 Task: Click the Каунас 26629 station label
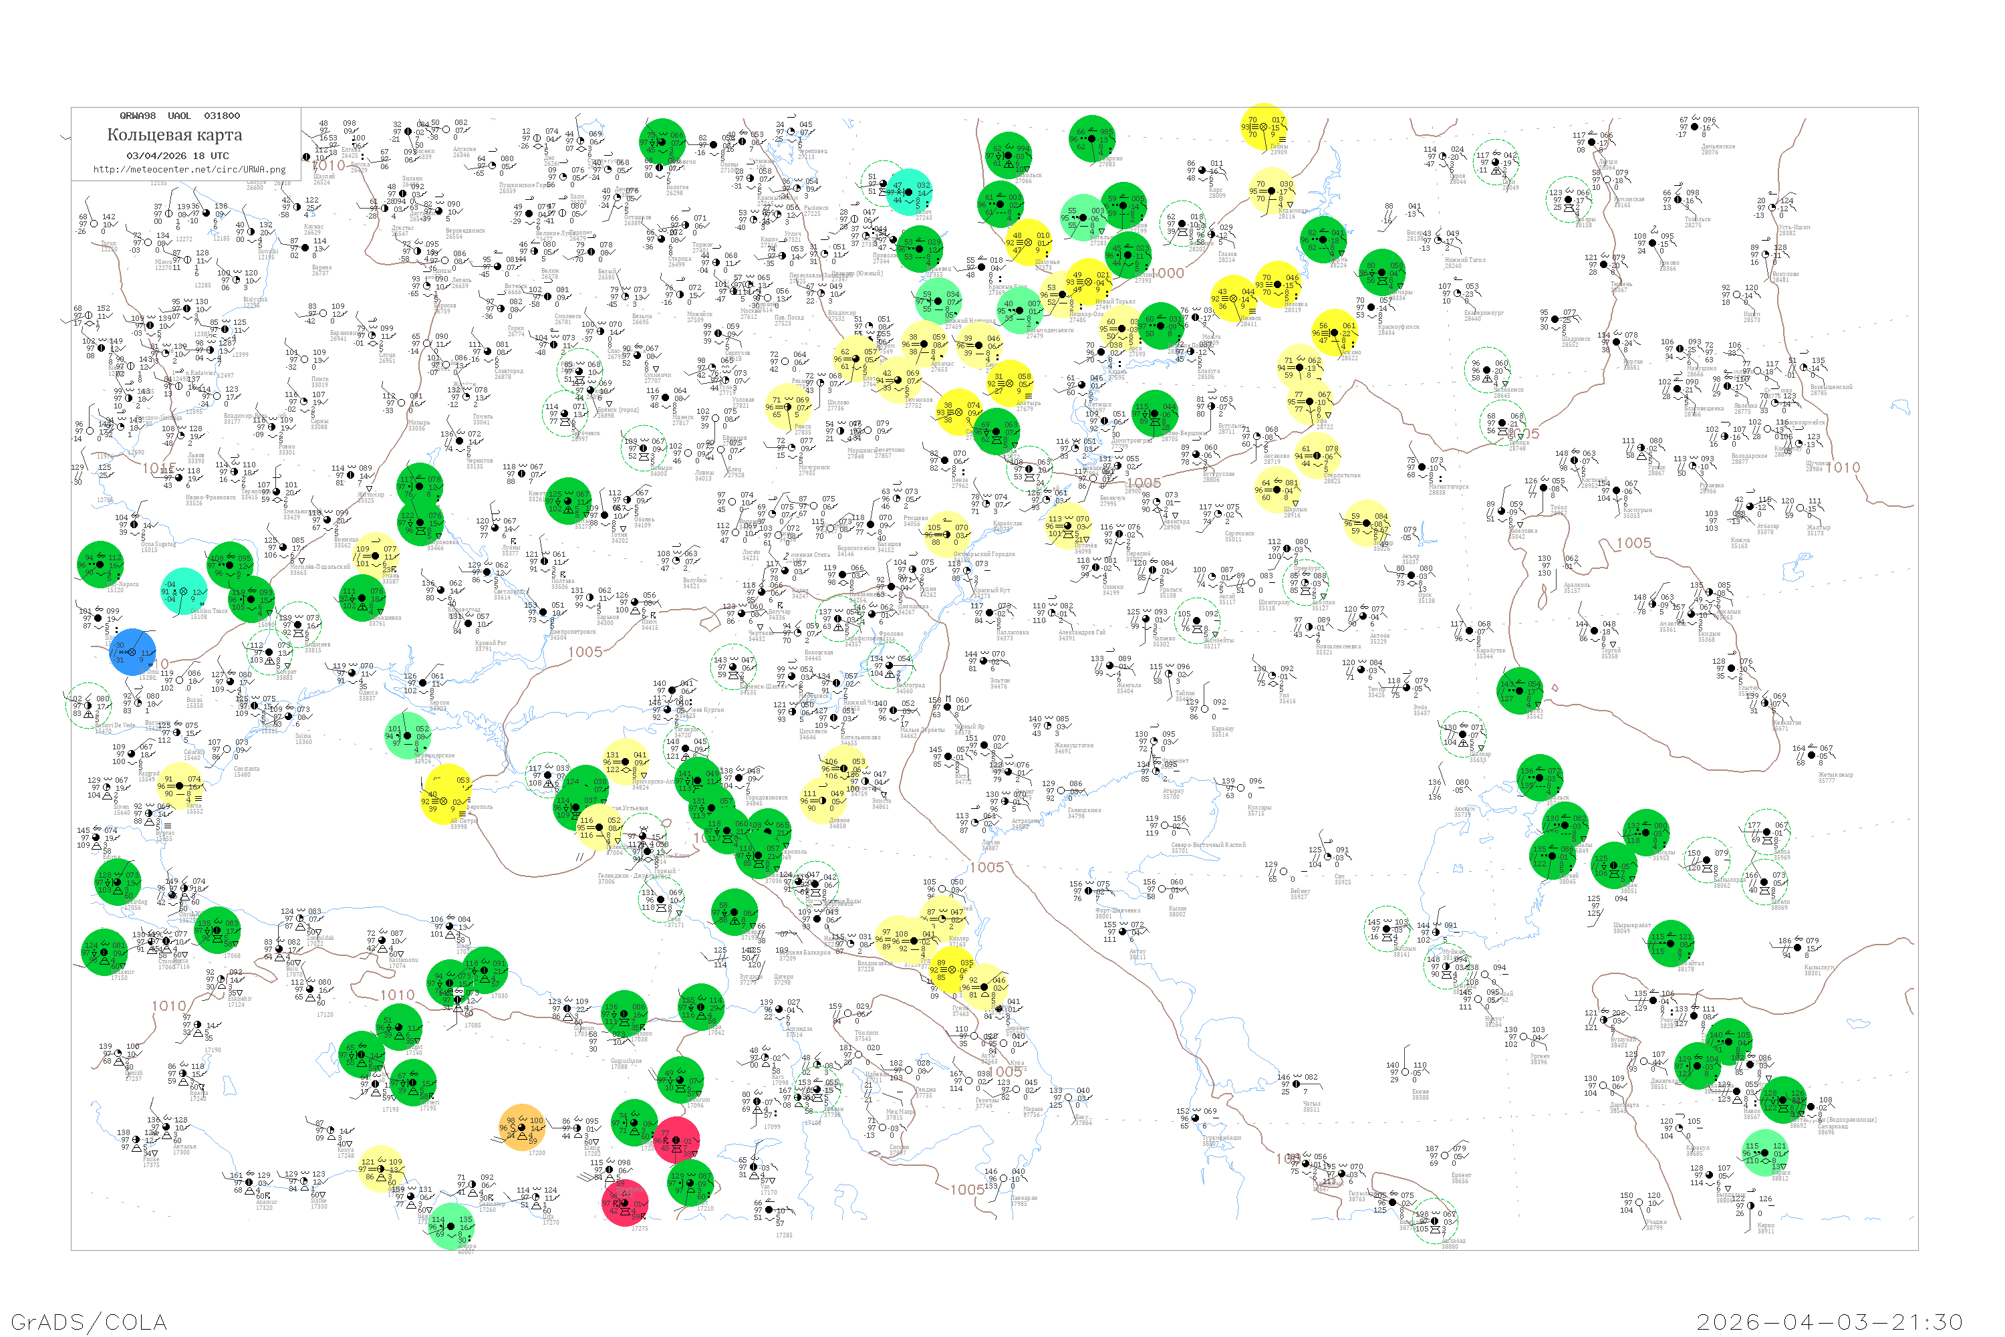(313, 229)
